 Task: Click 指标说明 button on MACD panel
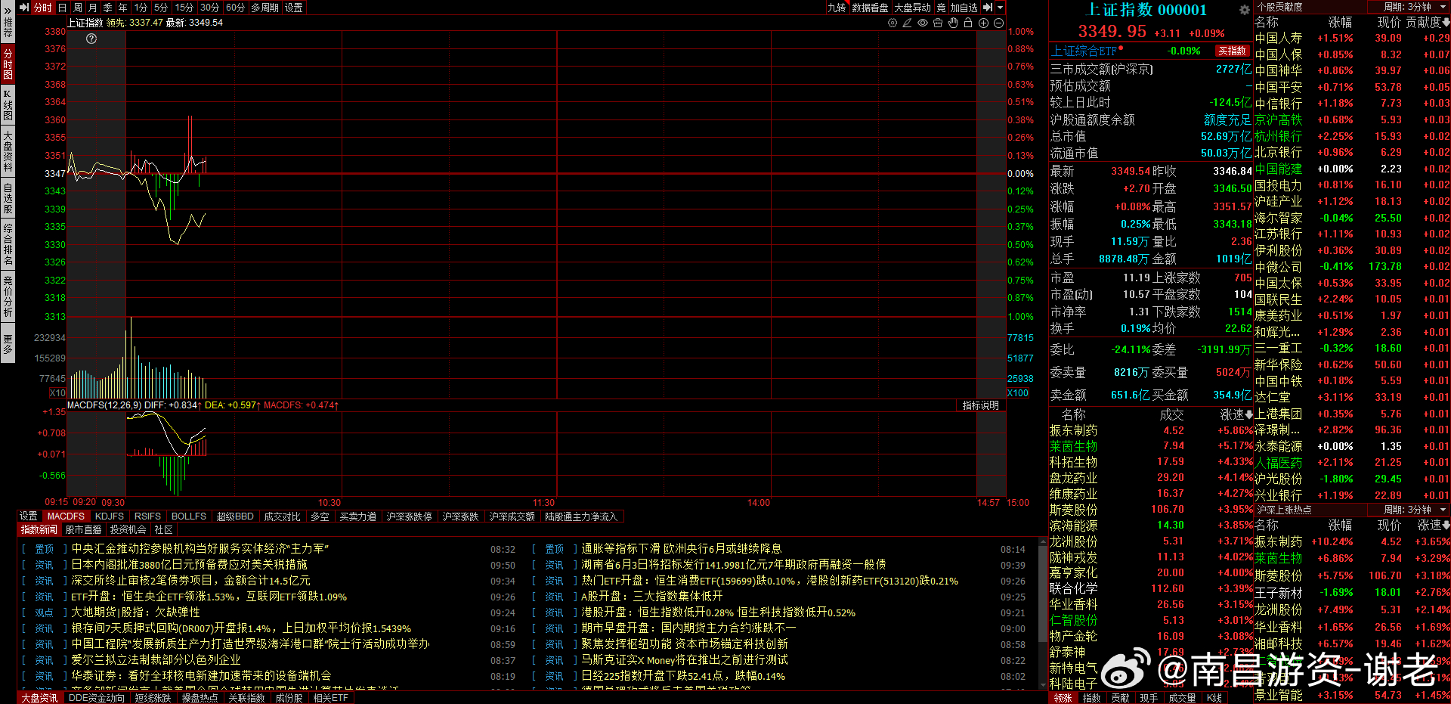pyautogui.click(x=980, y=405)
